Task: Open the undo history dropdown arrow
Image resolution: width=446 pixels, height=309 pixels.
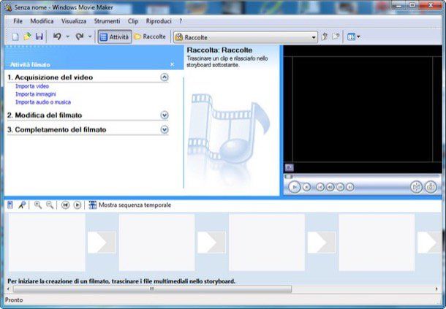Action: (x=68, y=37)
